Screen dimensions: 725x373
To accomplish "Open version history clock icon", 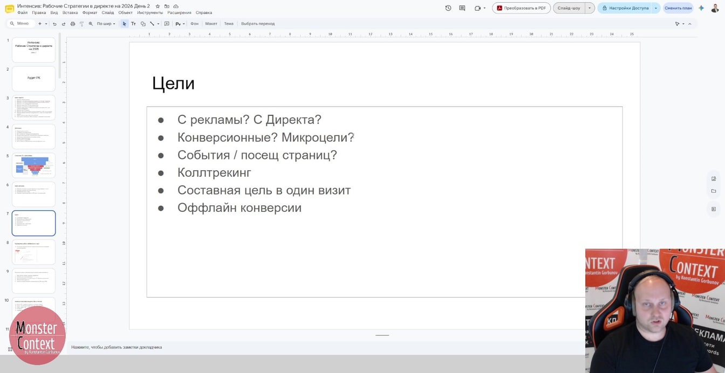I will coord(448,8).
